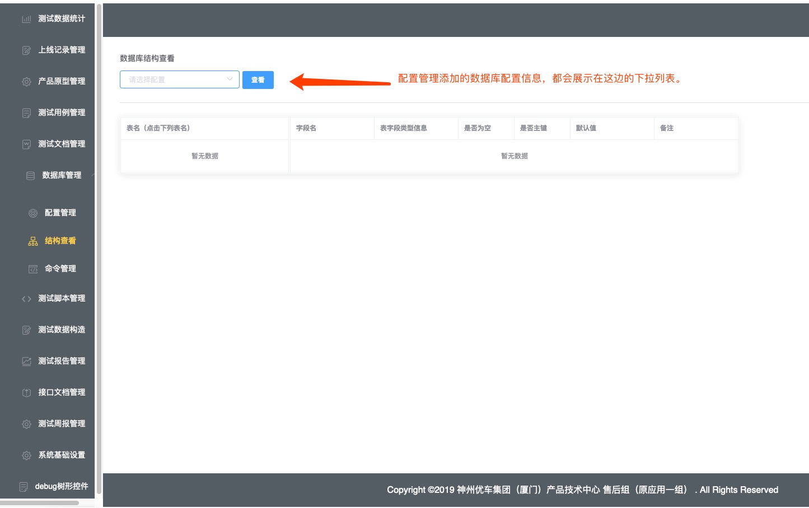This screenshot has width=809, height=508.
Task: Click the database icon beside 数据库管理
Action: tap(31, 176)
